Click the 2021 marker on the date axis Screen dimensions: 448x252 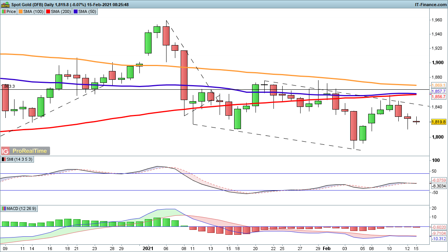pyautogui.click(x=147, y=248)
